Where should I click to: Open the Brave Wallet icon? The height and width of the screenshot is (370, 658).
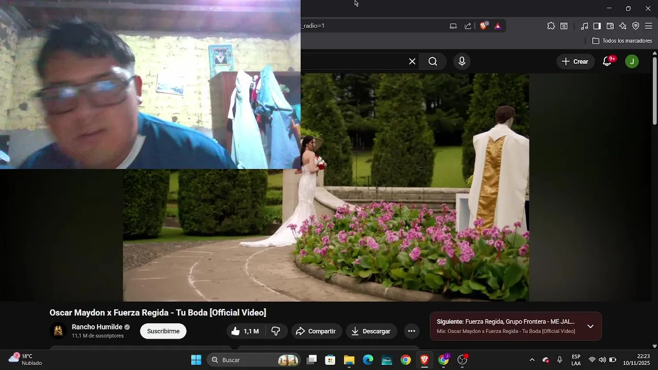[x=610, y=26]
